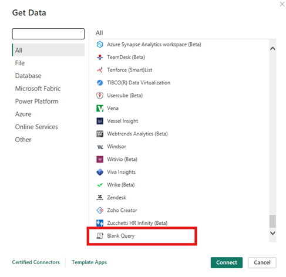Click the connector search box
The image size is (286, 277).
click(48, 33)
